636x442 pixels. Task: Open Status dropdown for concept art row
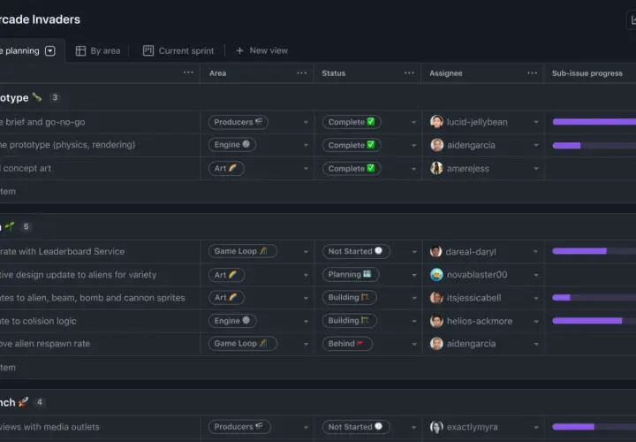413,169
